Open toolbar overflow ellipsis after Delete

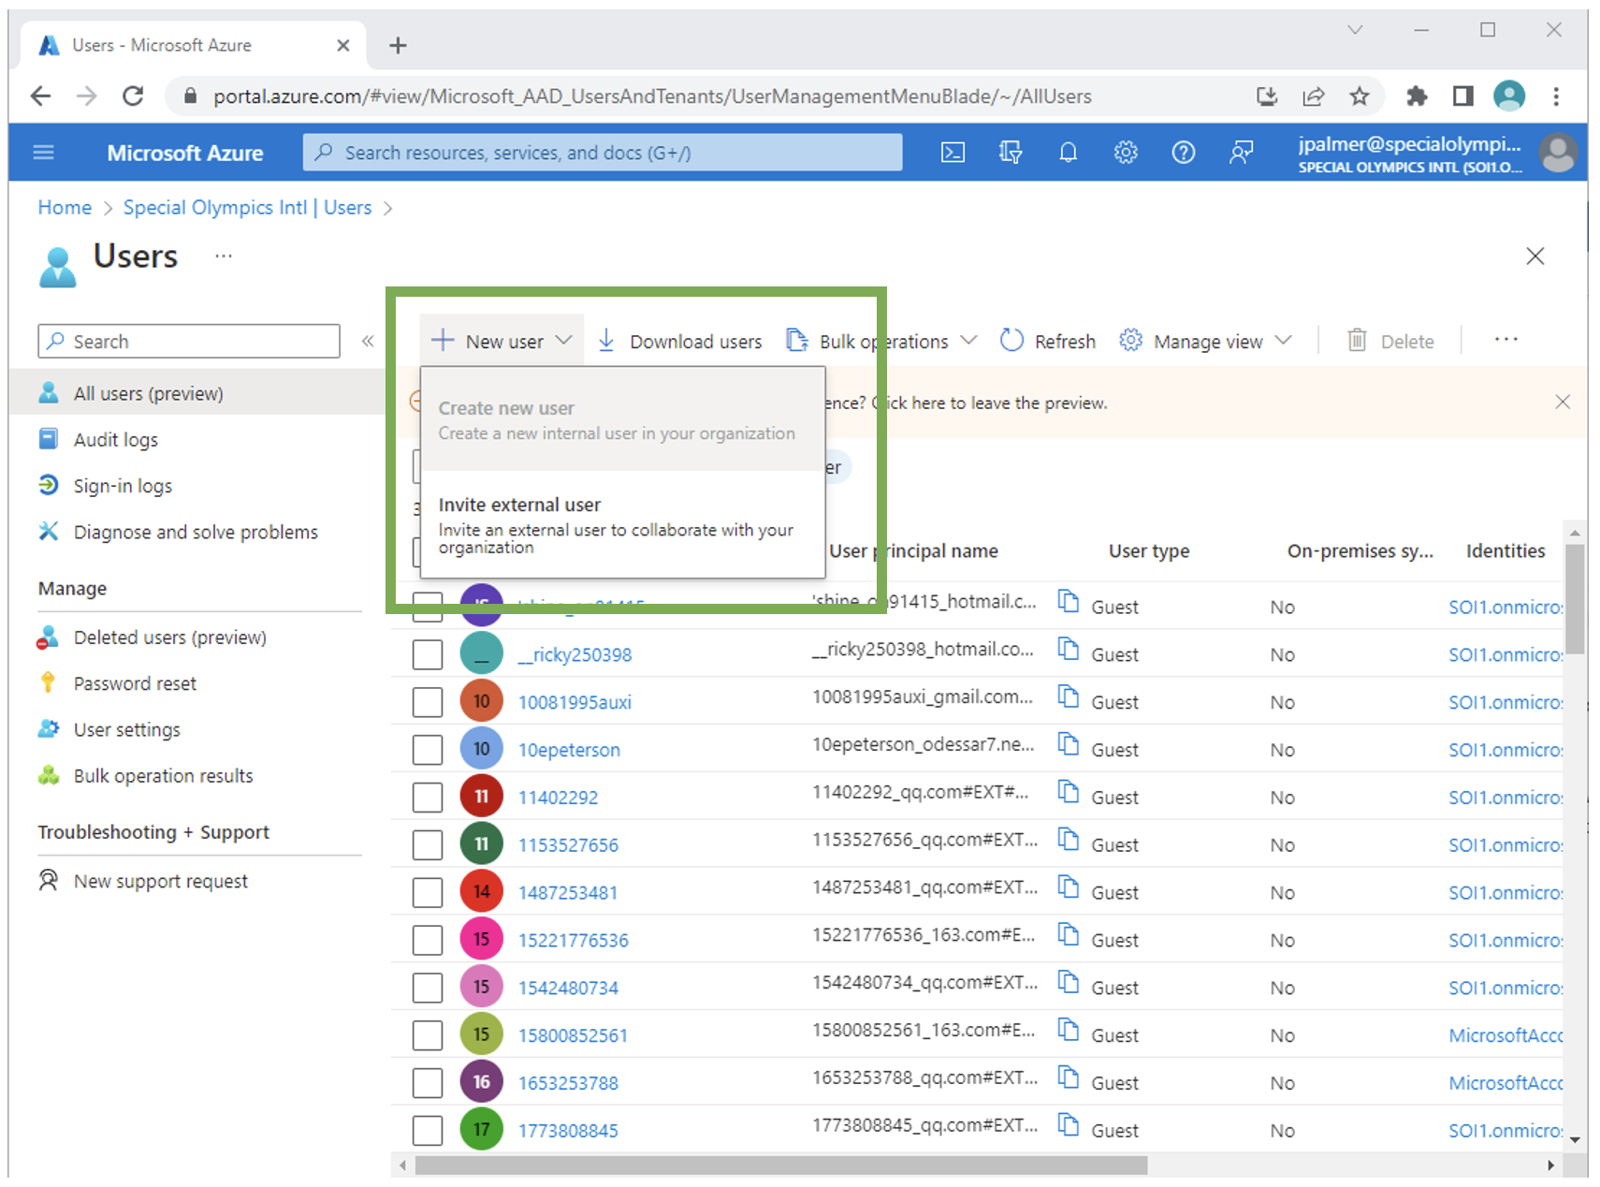point(1506,340)
